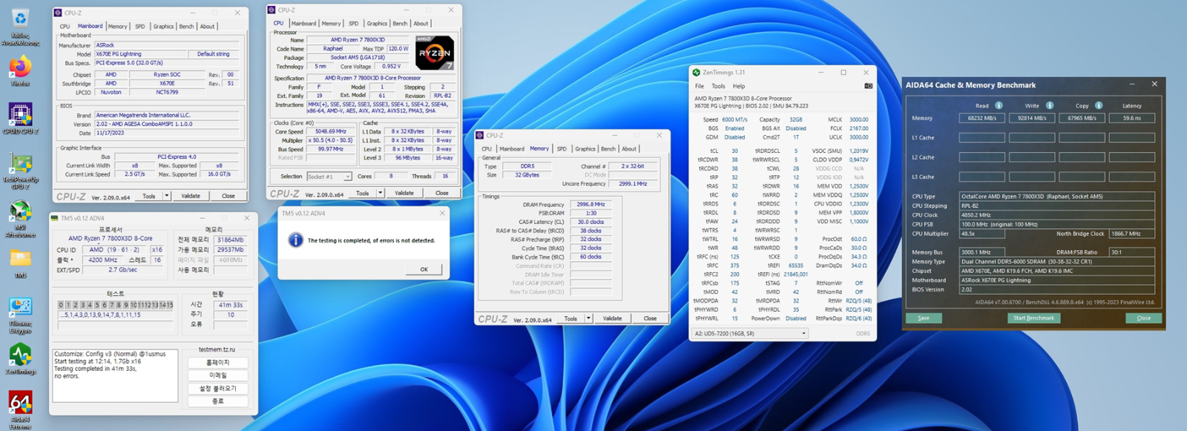Open Tools dropdown arrow in Memory CPU-Z window
Screen dimensions: 1187x431
coord(588,318)
